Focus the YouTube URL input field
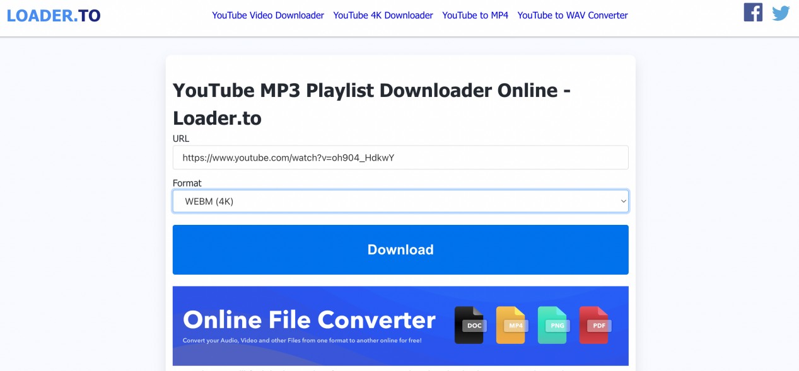Image resolution: width=799 pixels, height=371 pixels. coord(400,157)
